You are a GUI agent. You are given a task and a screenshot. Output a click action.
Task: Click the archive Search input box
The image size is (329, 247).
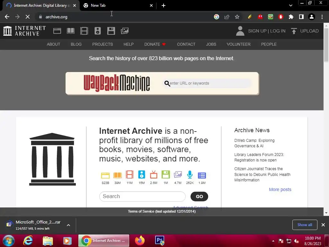click(x=142, y=197)
